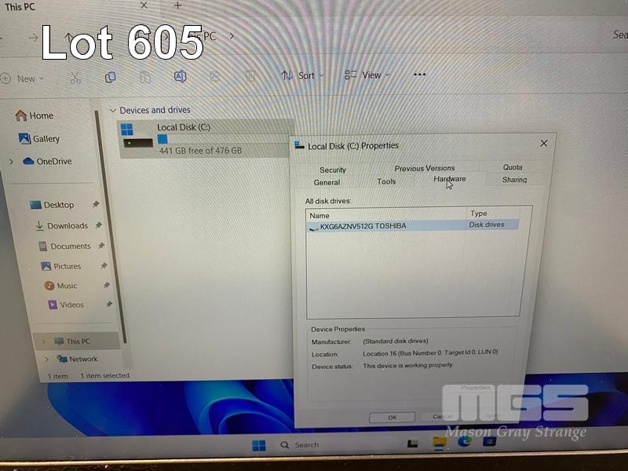Click the Cut scissors icon in toolbar
Image resolution: width=628 pixels, height=471 pixels.
click(x=75, y=77)
